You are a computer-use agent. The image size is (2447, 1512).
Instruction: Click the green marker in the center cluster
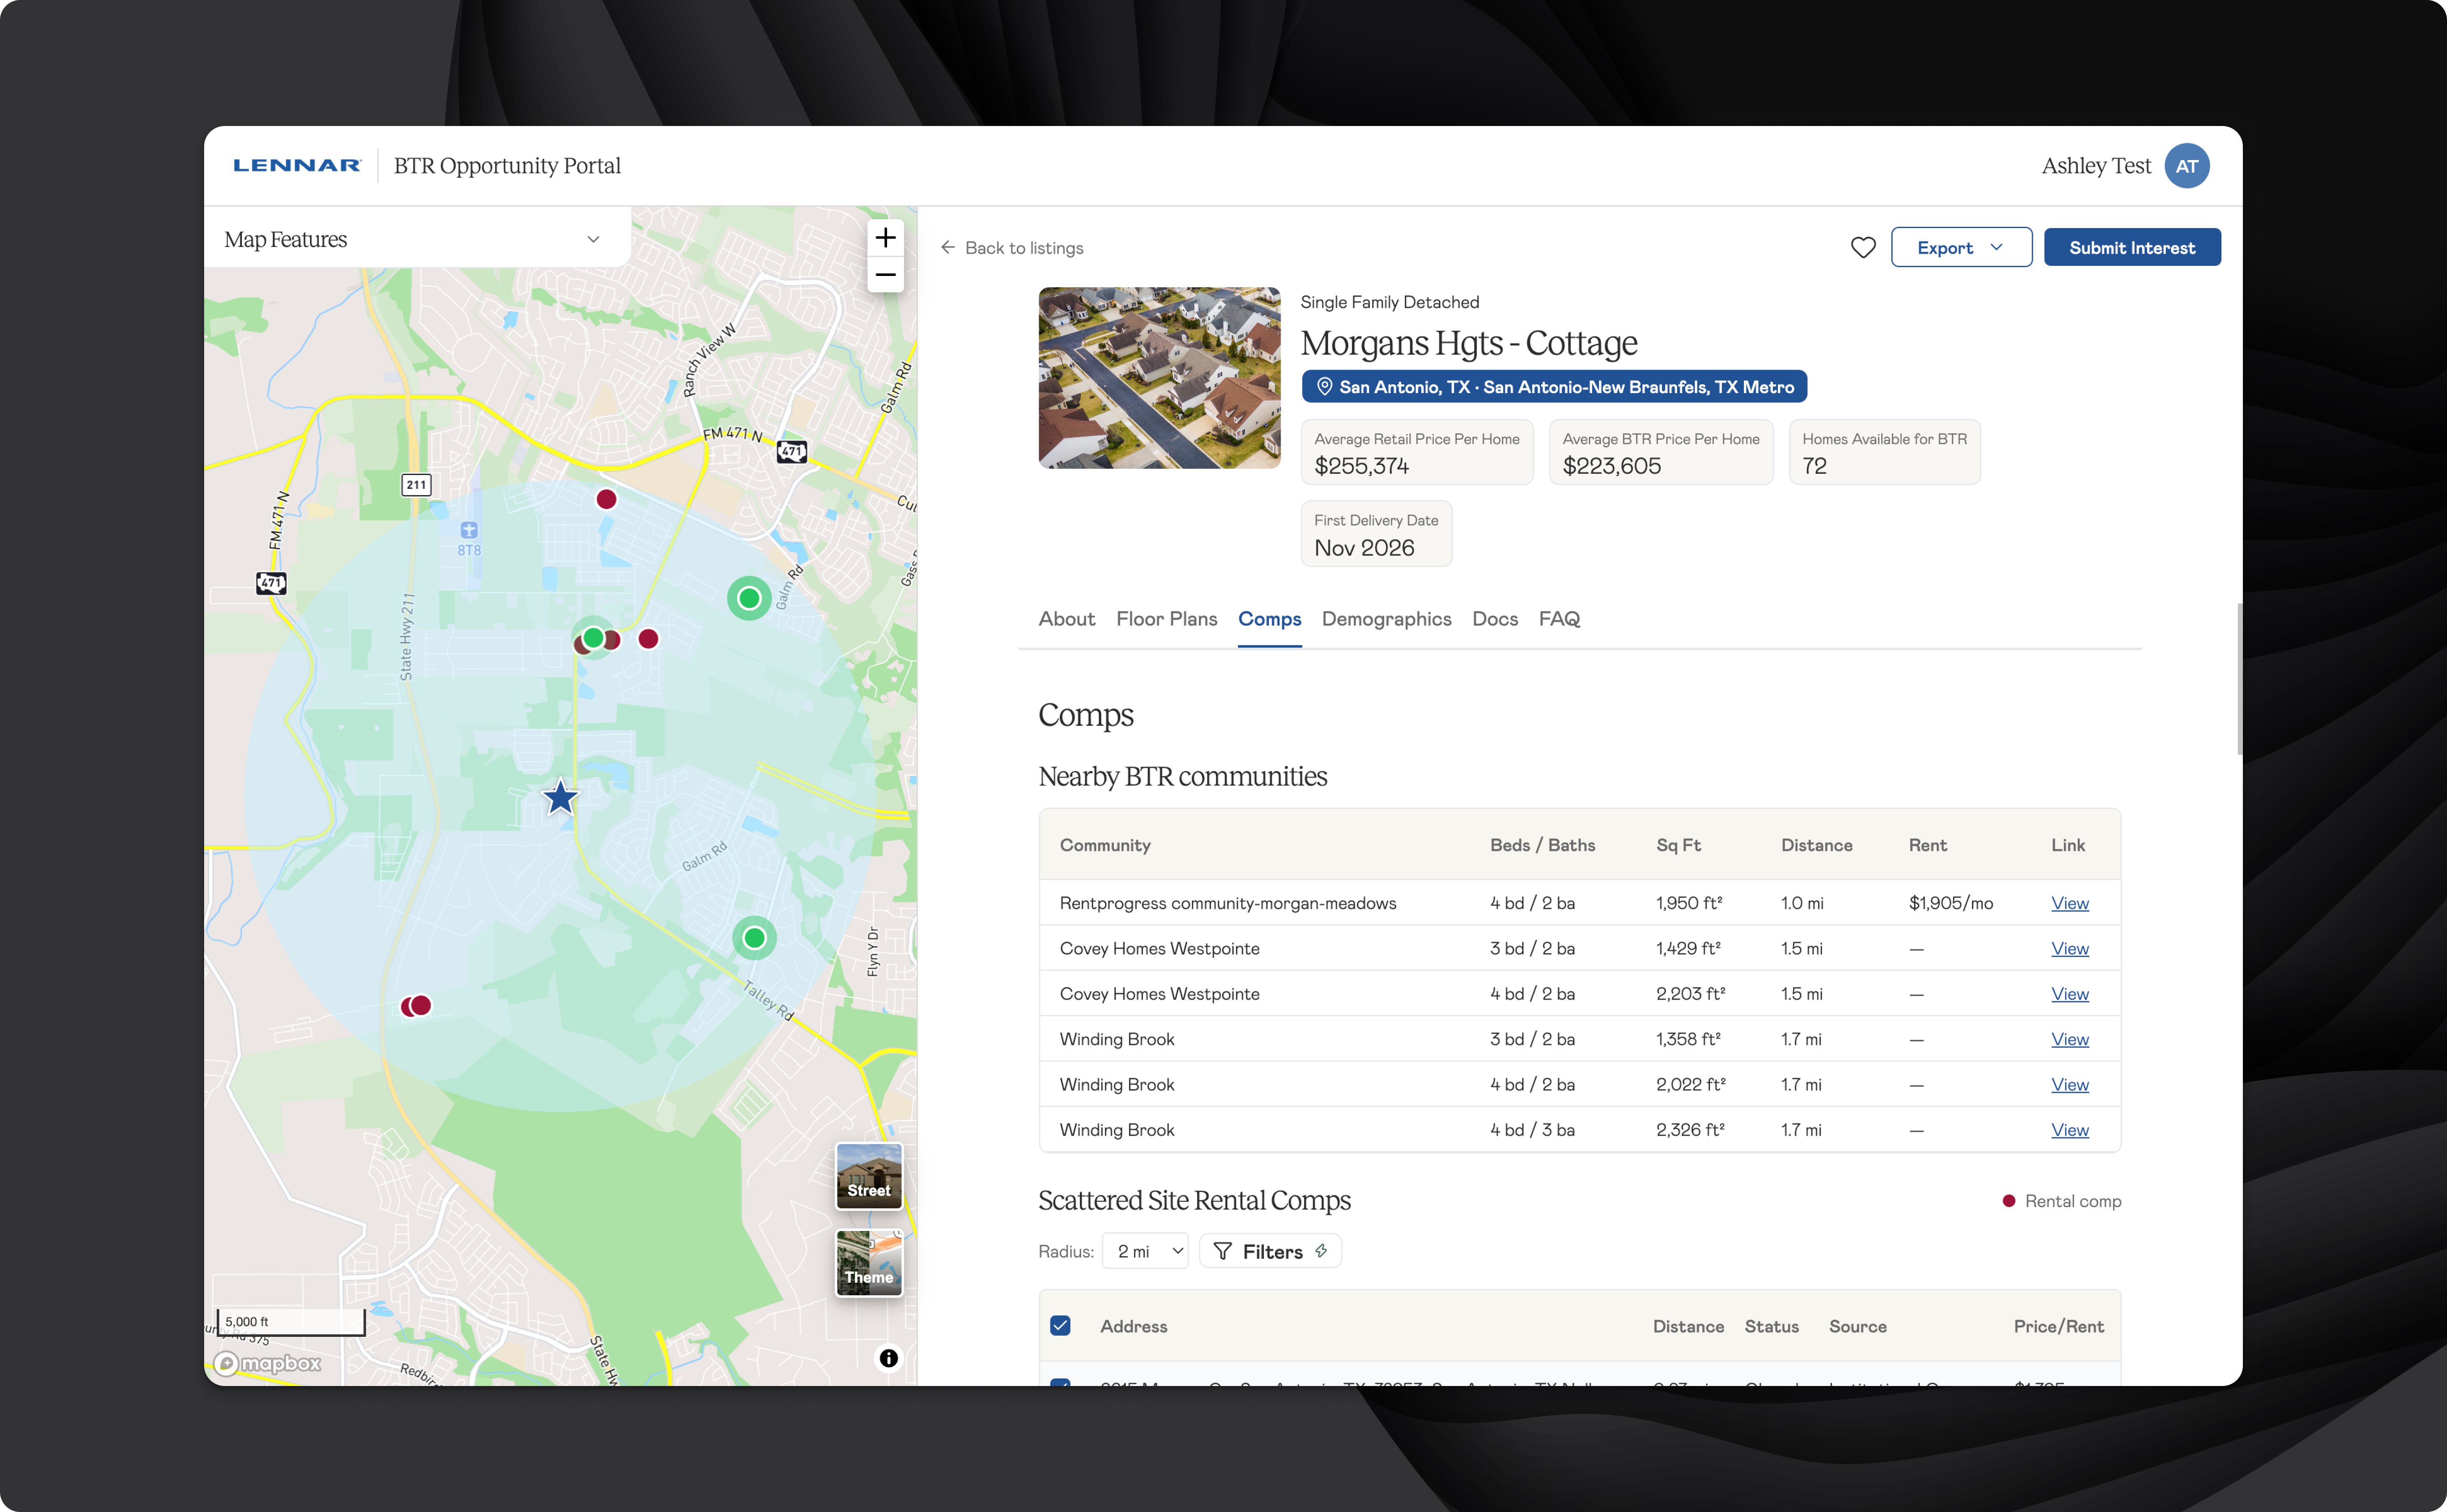pos(593,637)
